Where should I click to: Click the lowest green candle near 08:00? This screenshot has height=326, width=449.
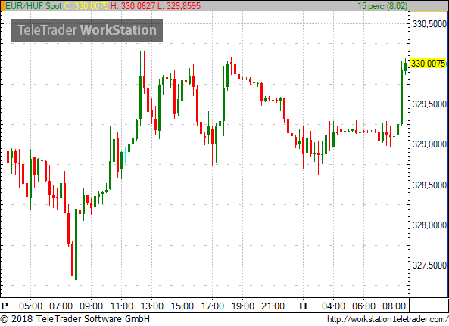76,243
